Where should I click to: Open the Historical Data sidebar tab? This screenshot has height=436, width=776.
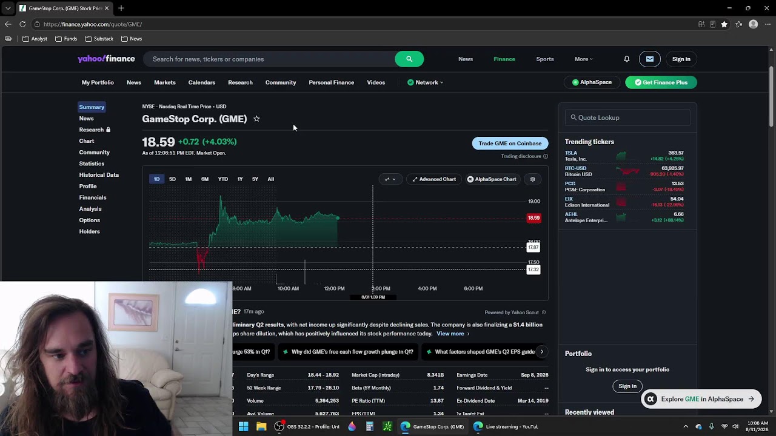(99, 175)
